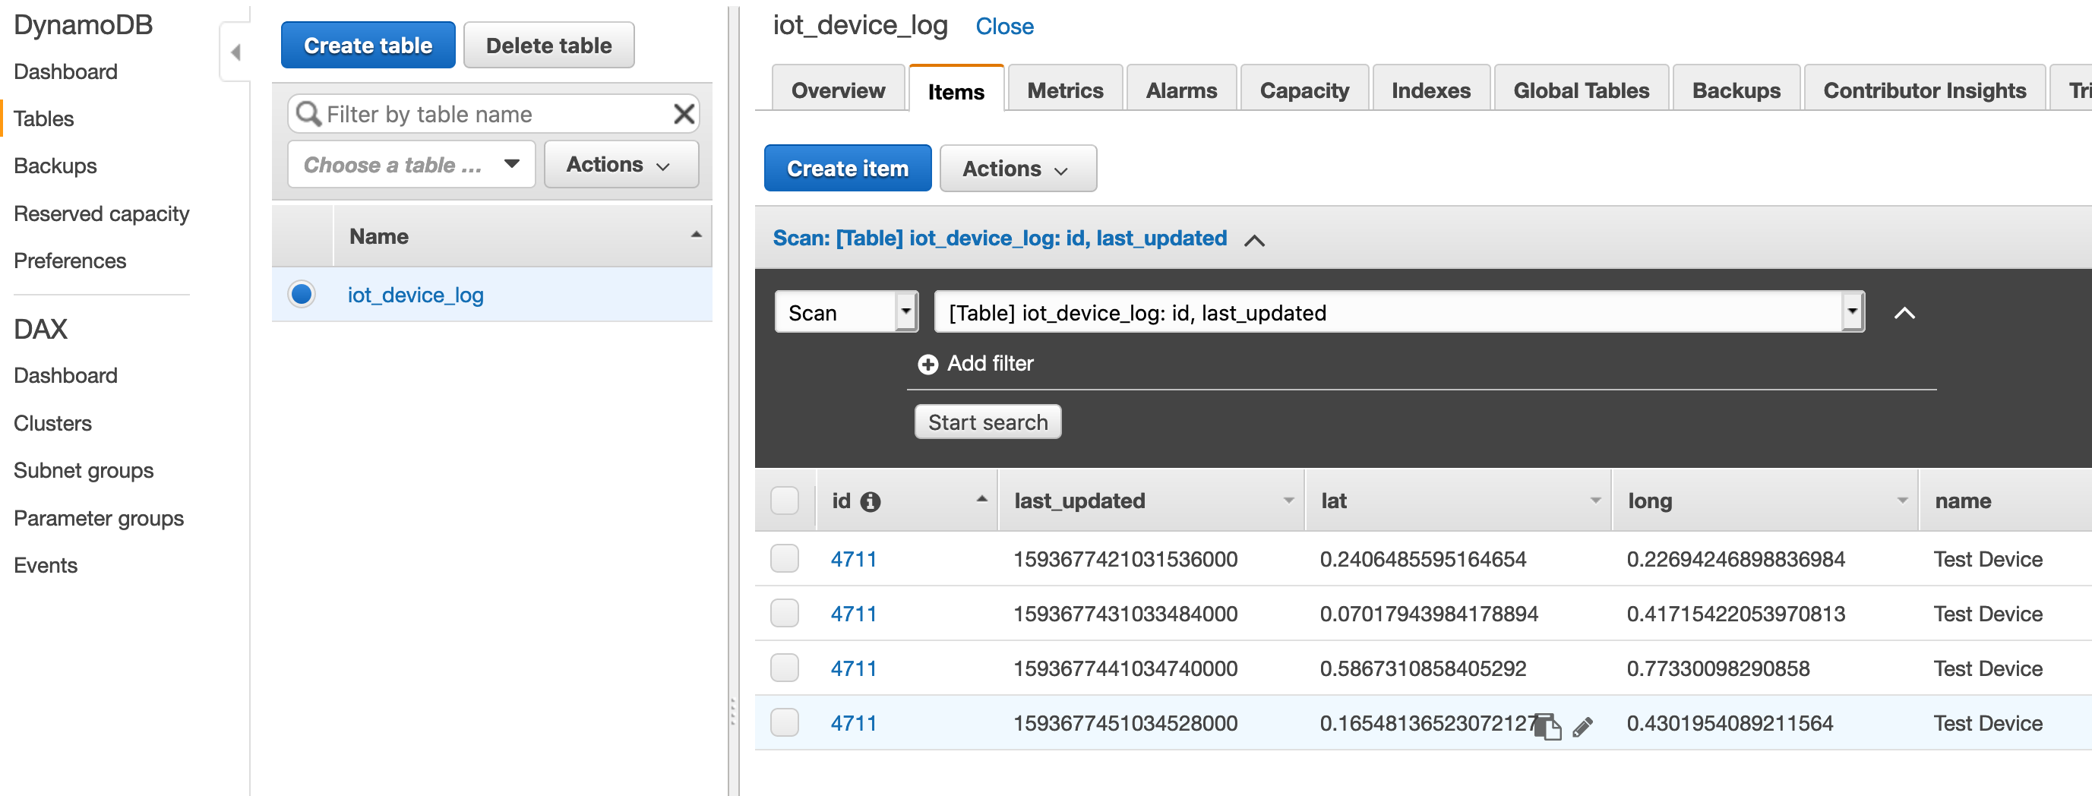Viewport: 2092px width, 796px height.
Task: Click the Create item button
Action: [847, 169]
